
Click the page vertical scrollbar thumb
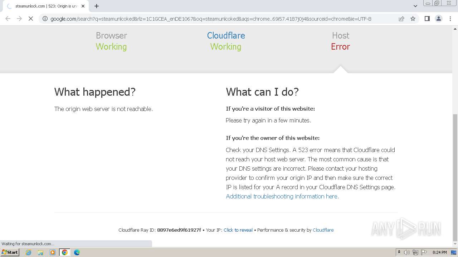click(x=455, y=177)
